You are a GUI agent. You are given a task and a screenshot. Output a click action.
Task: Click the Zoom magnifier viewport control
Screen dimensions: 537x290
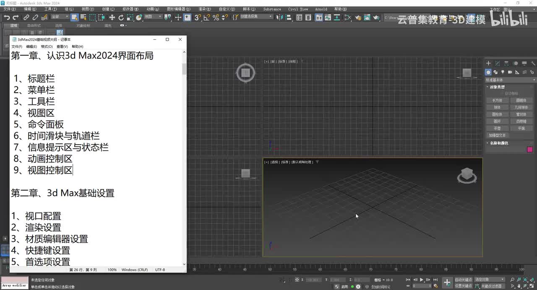pos(512,280)
